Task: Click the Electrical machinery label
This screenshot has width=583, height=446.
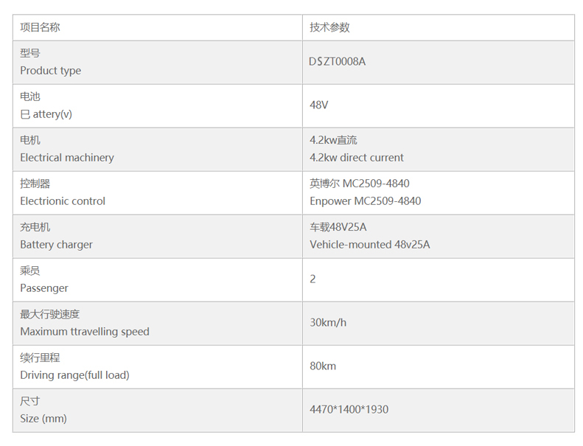Action: 67,158
